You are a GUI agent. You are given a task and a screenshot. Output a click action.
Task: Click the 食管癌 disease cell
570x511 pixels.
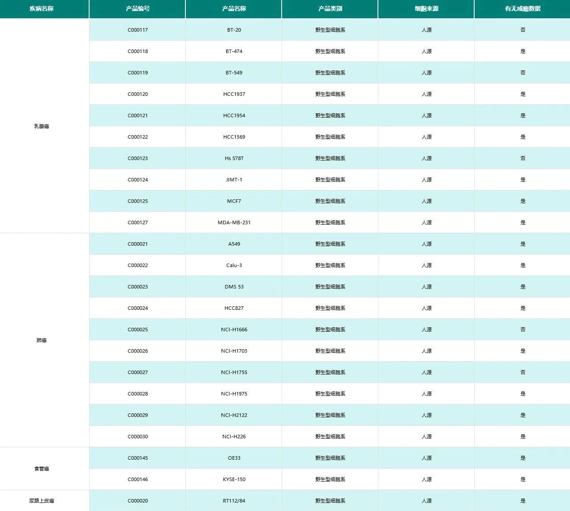click(x=41, y=469)
